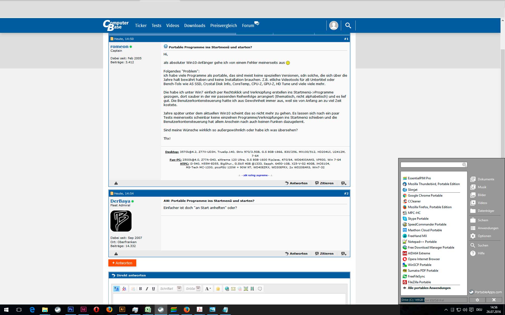Launch EssentialPIM Pro from PortableApps menu
Screen dimensions: 505x315
click(x=419, y=178)
